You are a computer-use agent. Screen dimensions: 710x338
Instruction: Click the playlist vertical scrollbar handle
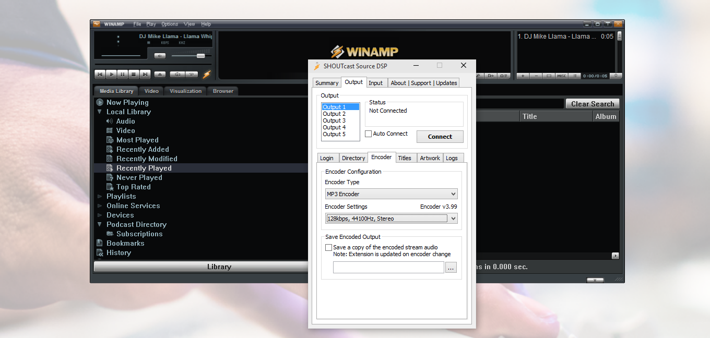[x=620, y=36]
